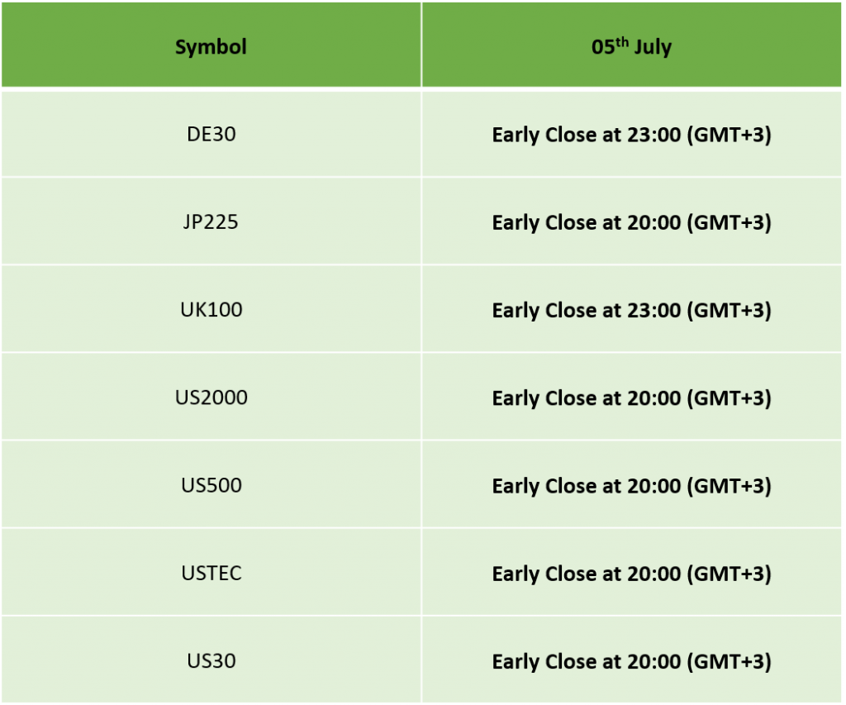Click the 05th July column header
This screenshot has height=705, width=846.
pyautogui.click(x=631, y=45)
